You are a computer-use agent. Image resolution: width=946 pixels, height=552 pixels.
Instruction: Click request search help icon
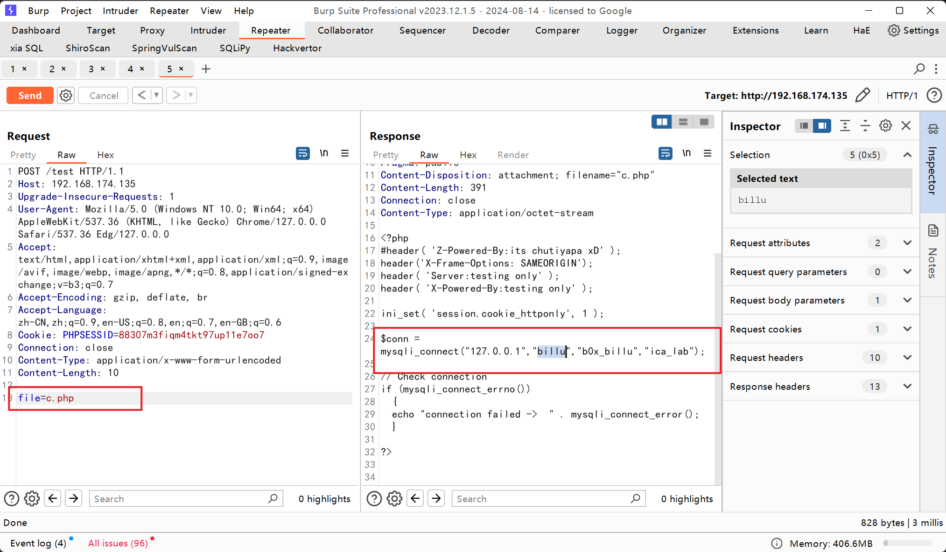click(x=12, y=499)
